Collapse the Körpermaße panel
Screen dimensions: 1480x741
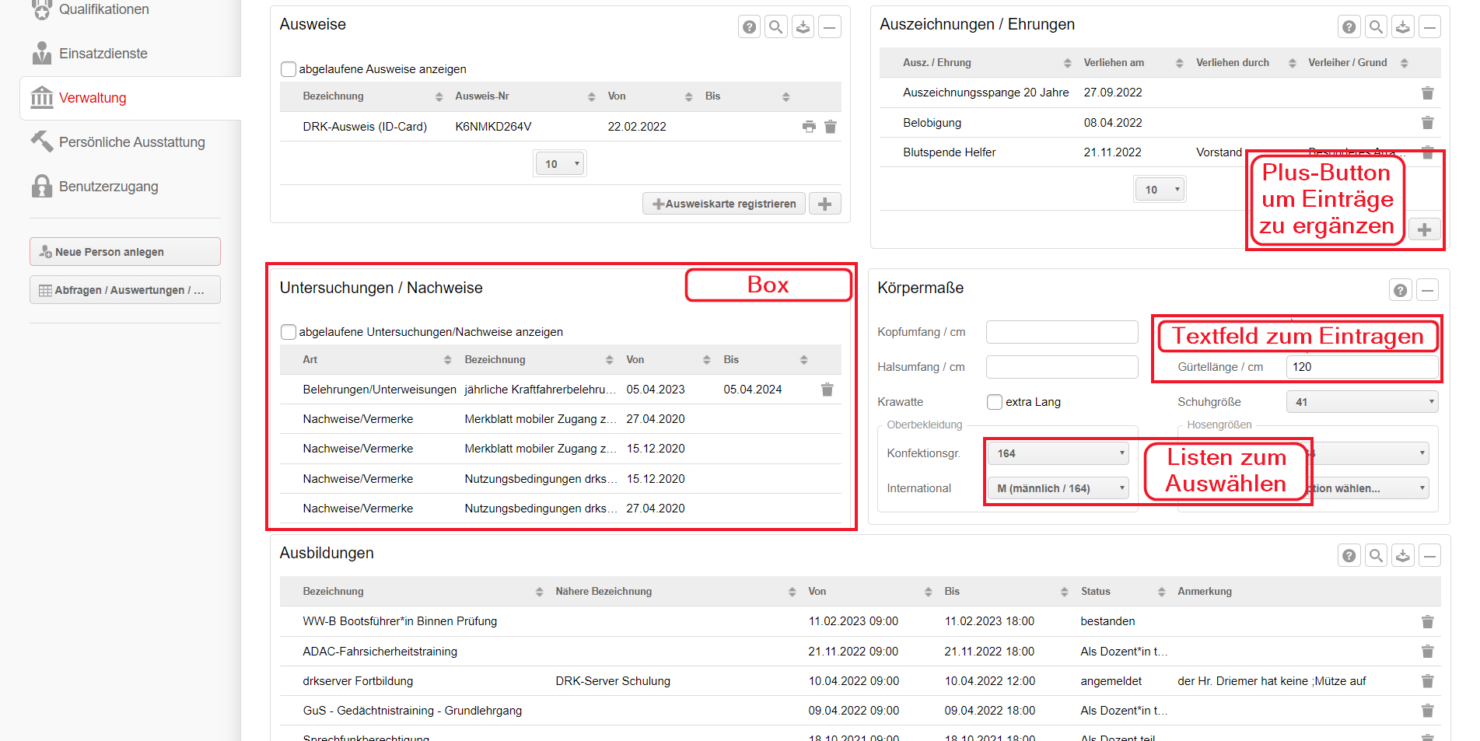[1428, 289]
